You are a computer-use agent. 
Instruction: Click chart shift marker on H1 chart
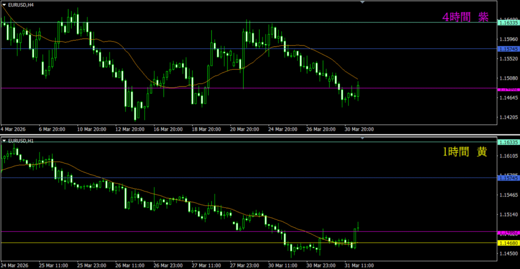(x=362, y=138)
